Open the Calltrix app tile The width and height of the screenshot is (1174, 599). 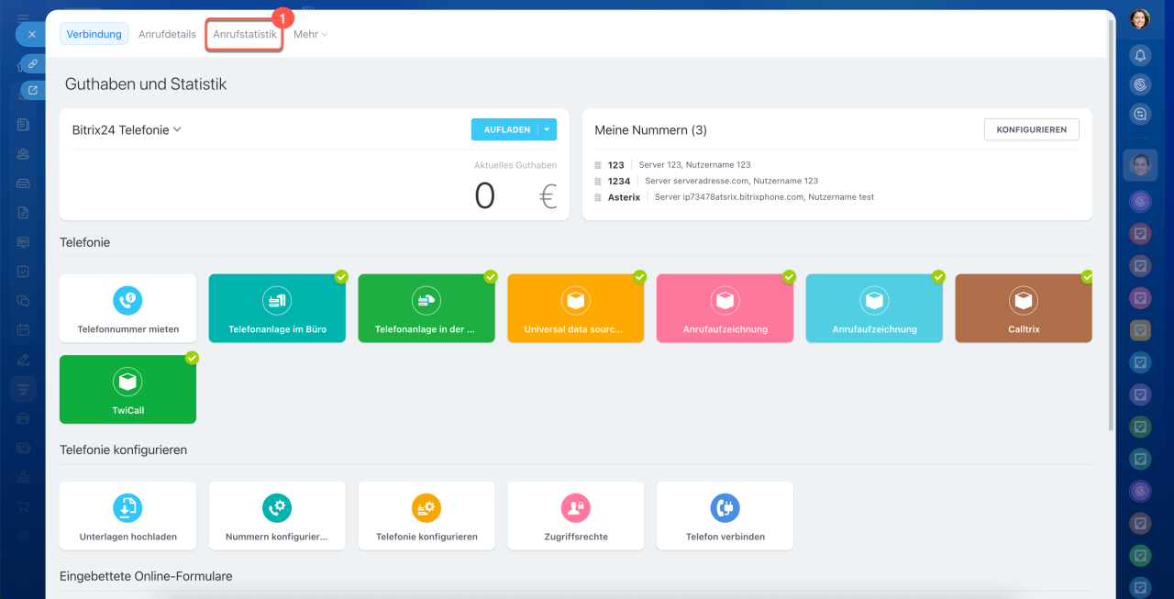[x=1023, y=308]
